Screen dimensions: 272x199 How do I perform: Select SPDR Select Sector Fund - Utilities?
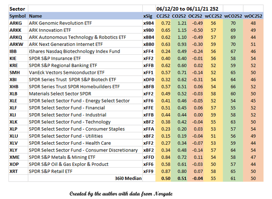point(85,136)
